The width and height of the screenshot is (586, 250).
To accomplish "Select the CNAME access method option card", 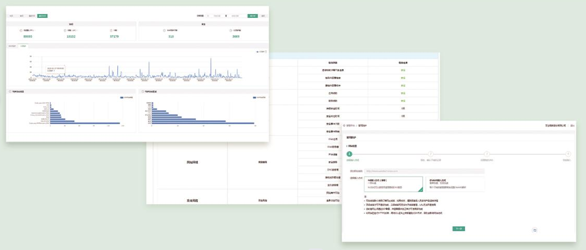I will 454,184.
